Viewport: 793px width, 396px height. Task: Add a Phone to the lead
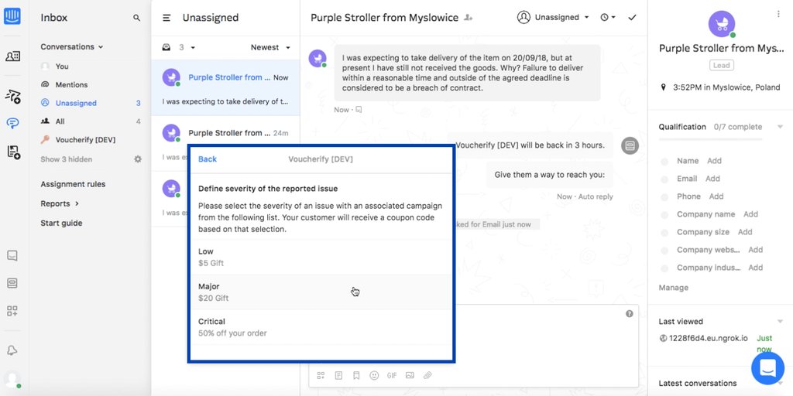point(716,196)
